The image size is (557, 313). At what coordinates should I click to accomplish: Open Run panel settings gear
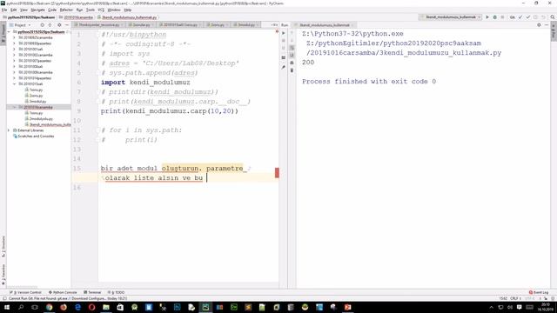click(x=539, y=25)
